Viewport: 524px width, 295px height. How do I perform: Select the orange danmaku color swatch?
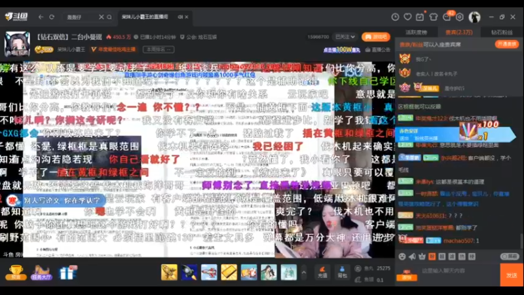pos(432,256)
